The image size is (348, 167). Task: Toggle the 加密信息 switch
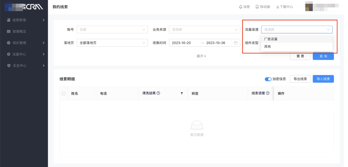268,79
